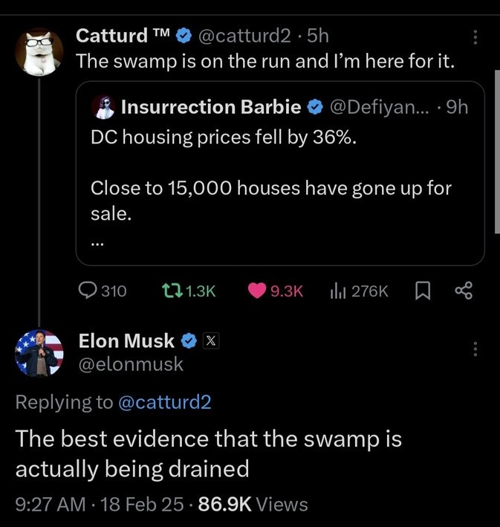Open more options on Catturd's tweet
500x527 pixels.
476,37
